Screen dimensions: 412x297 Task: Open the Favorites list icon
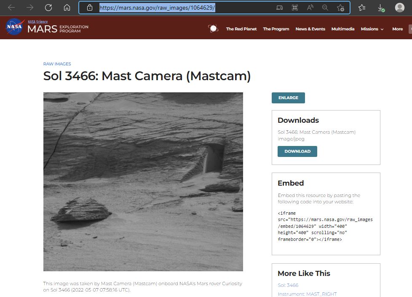(362, 8)
